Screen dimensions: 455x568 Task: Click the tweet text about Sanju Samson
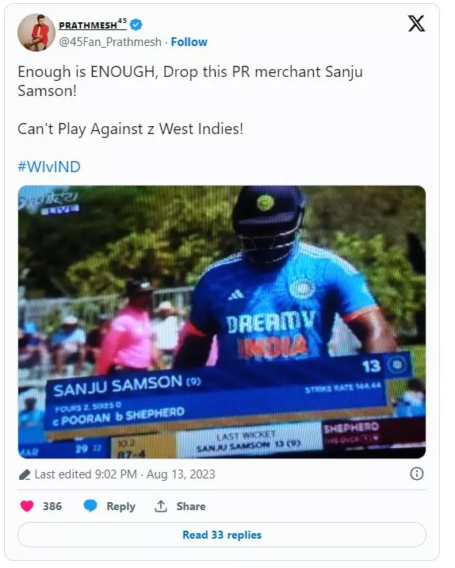click(x=190, y=81)
